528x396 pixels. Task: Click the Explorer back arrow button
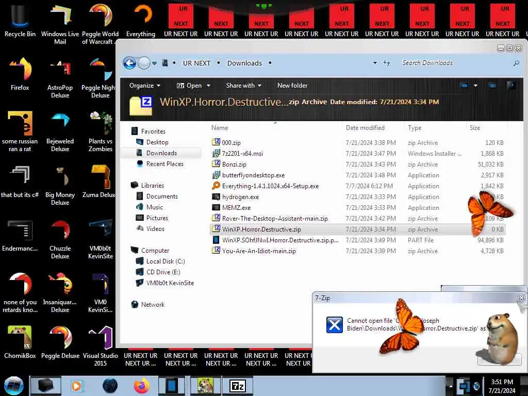[x=129, y=63]
